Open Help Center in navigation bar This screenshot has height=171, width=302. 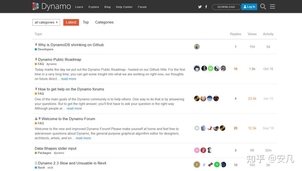(124, 7)
